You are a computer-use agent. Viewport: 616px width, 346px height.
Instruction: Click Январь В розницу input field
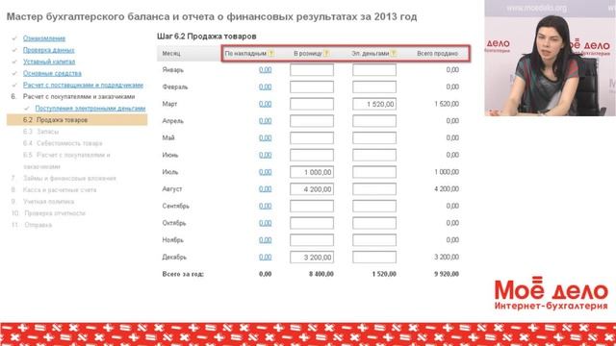pyautogui.click(x=312, y=70)
